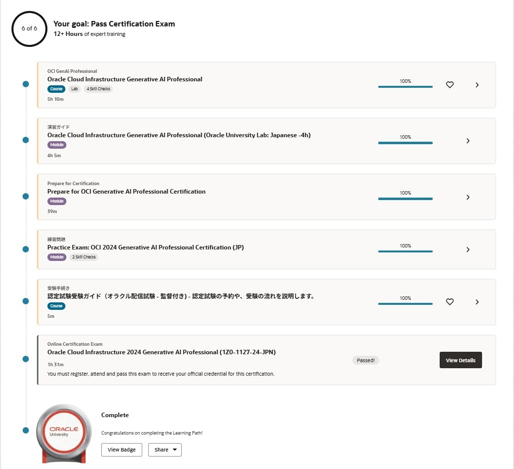Click the '1h 31m' duration text

[x=55, y=364]
